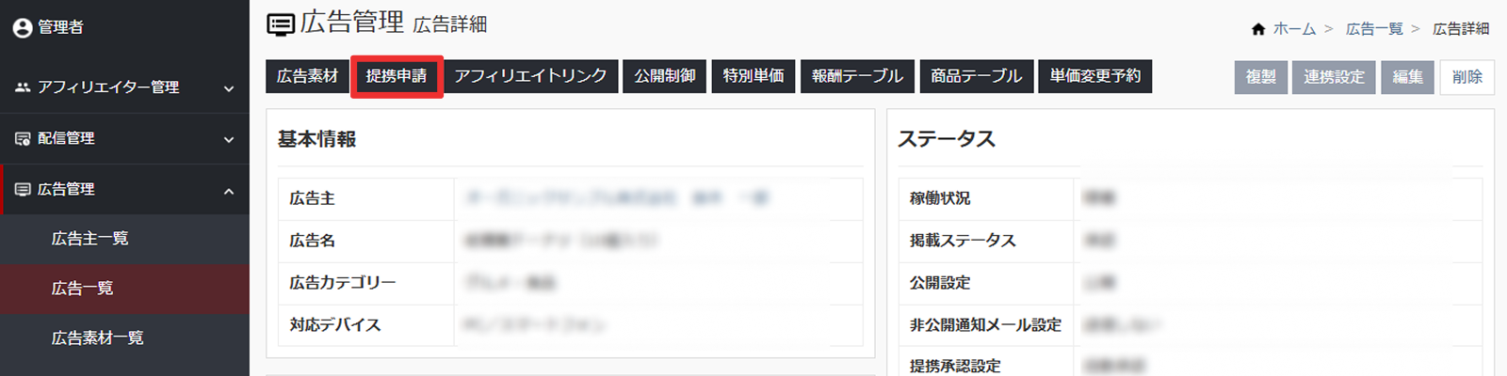The image size is (1507, 376).
Task: Click the 広告主 row label
Action: pos(312,198)
